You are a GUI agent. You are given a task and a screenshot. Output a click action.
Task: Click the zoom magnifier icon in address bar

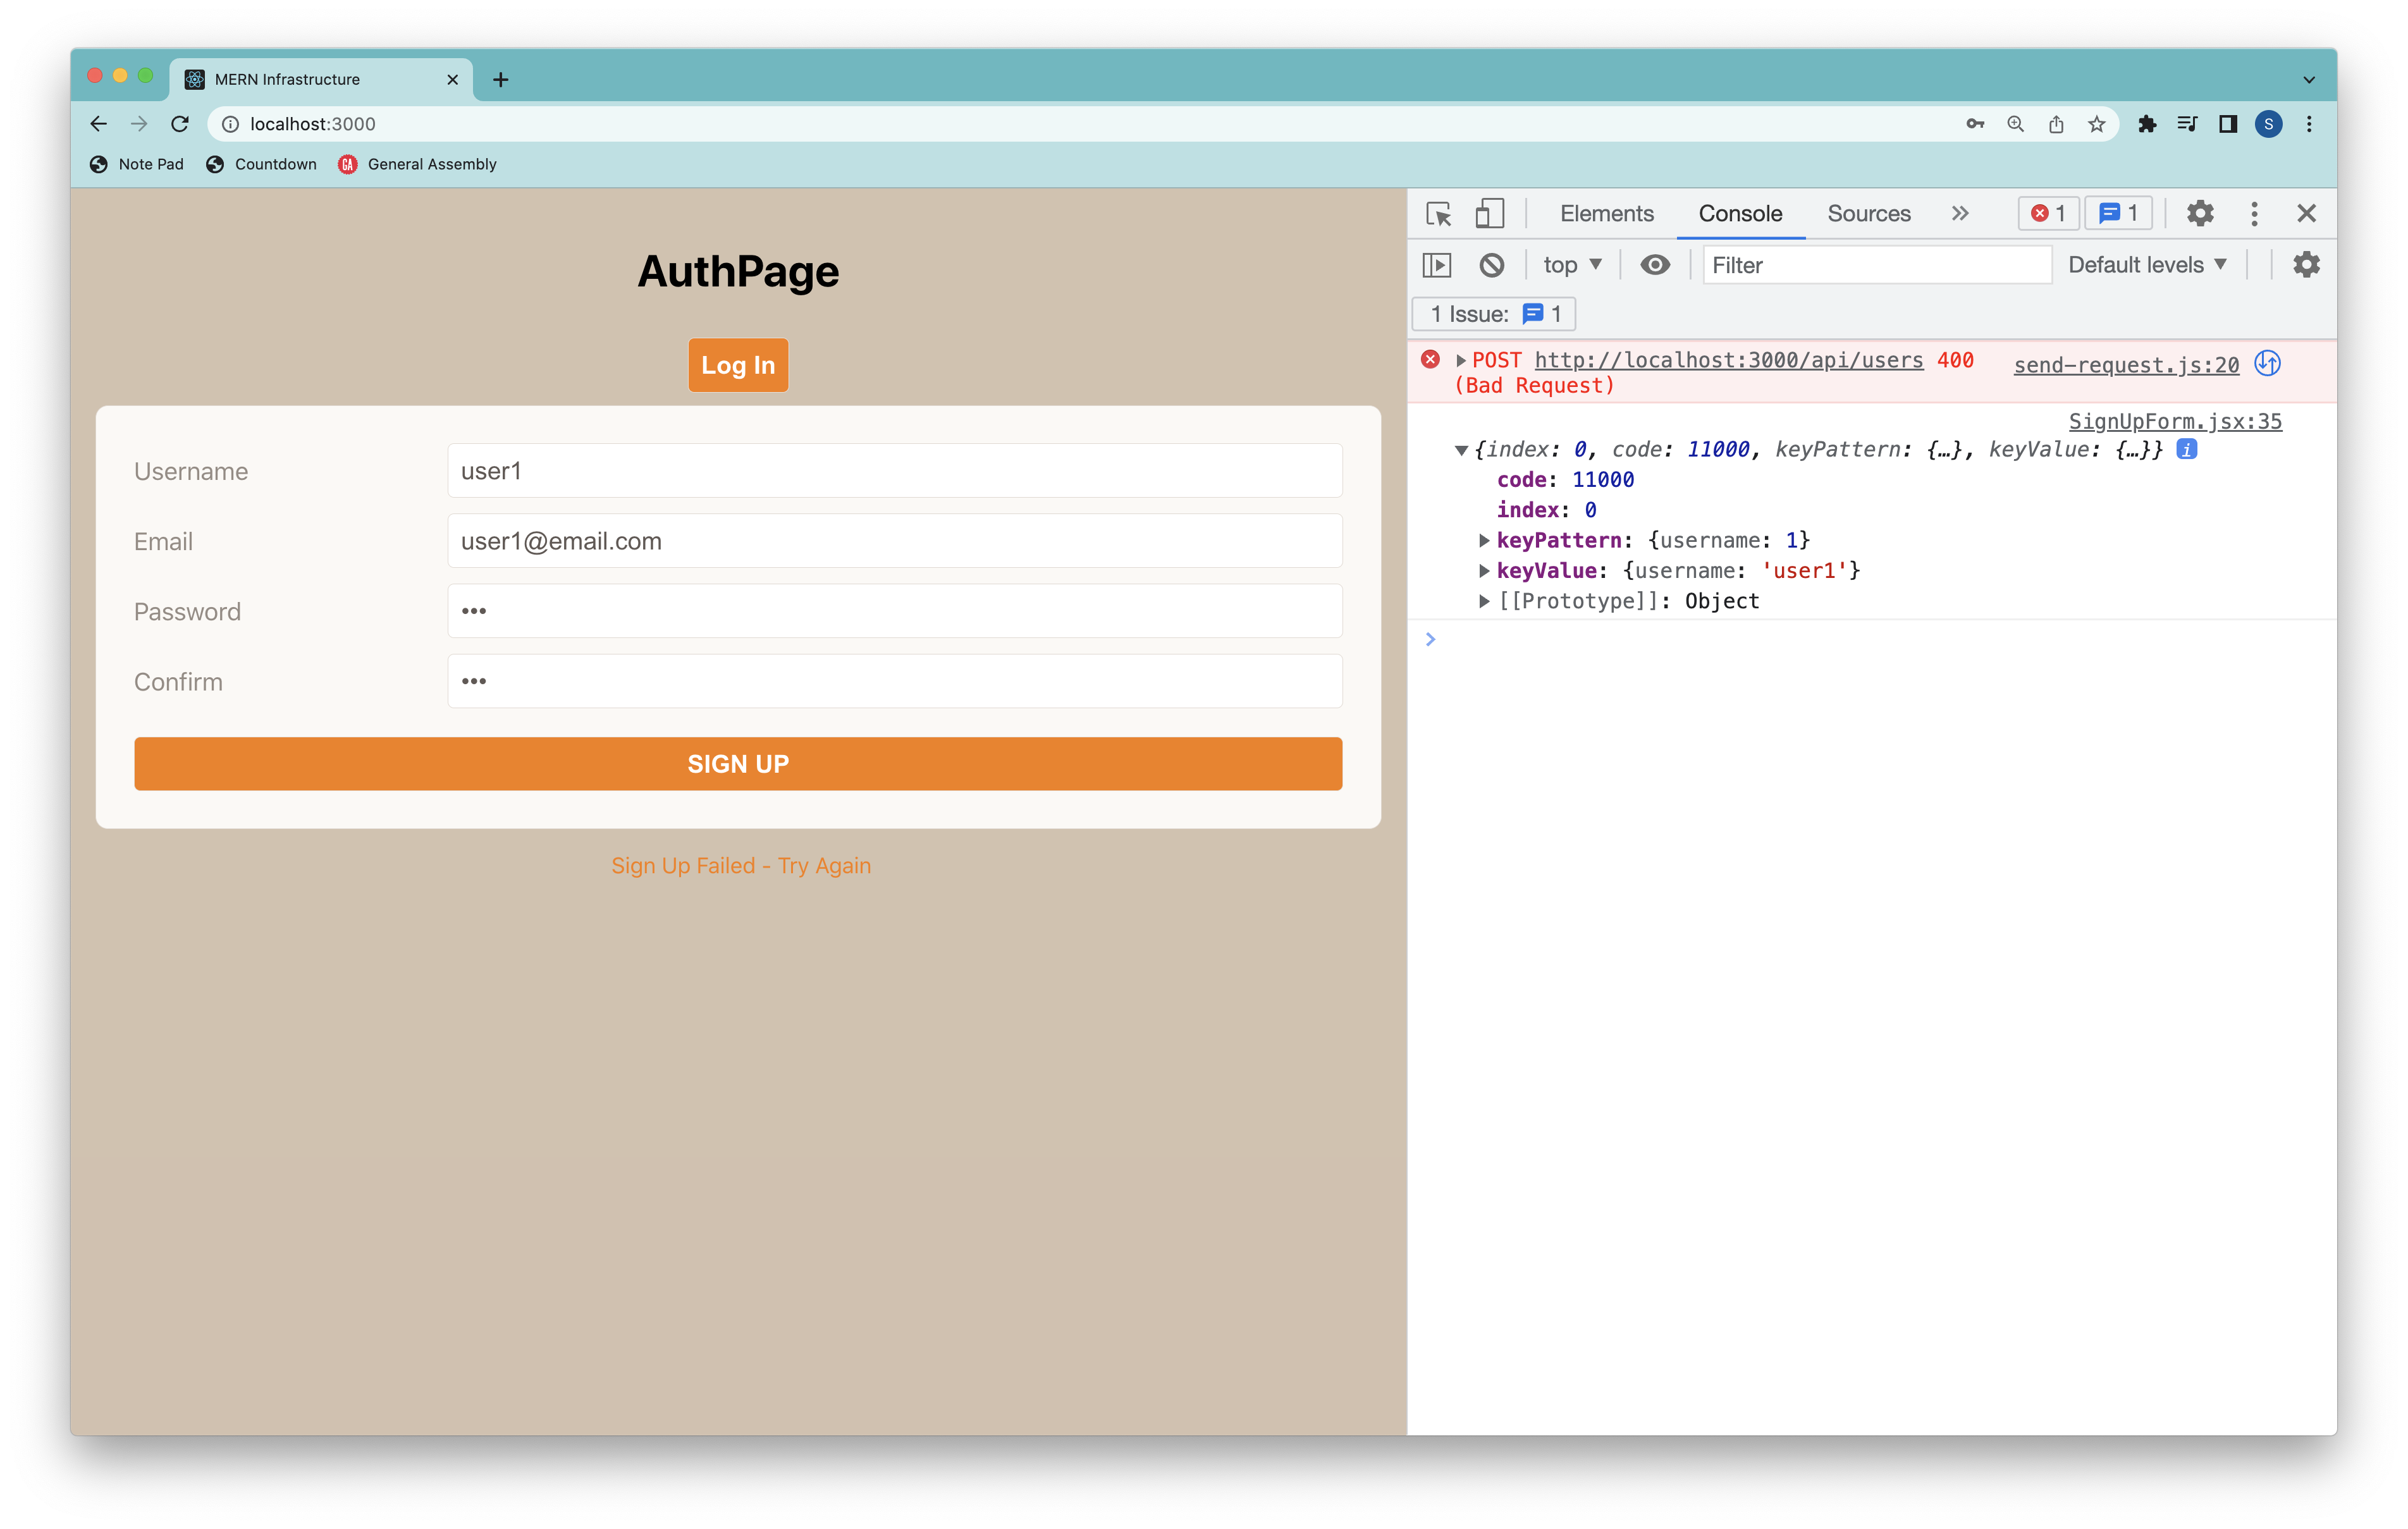(2015, 124)
